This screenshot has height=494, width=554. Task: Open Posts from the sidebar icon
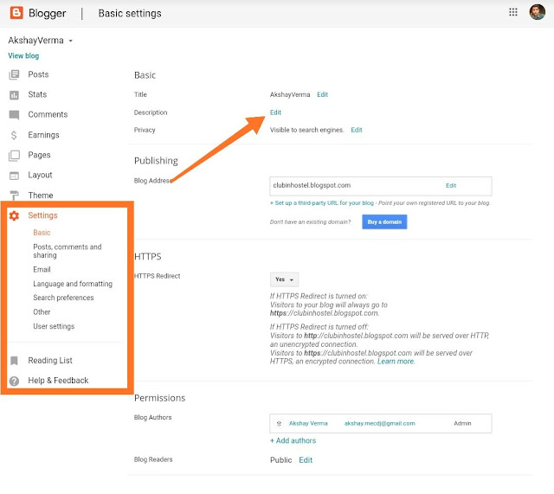pyautogui.click(x=14, y=75)
